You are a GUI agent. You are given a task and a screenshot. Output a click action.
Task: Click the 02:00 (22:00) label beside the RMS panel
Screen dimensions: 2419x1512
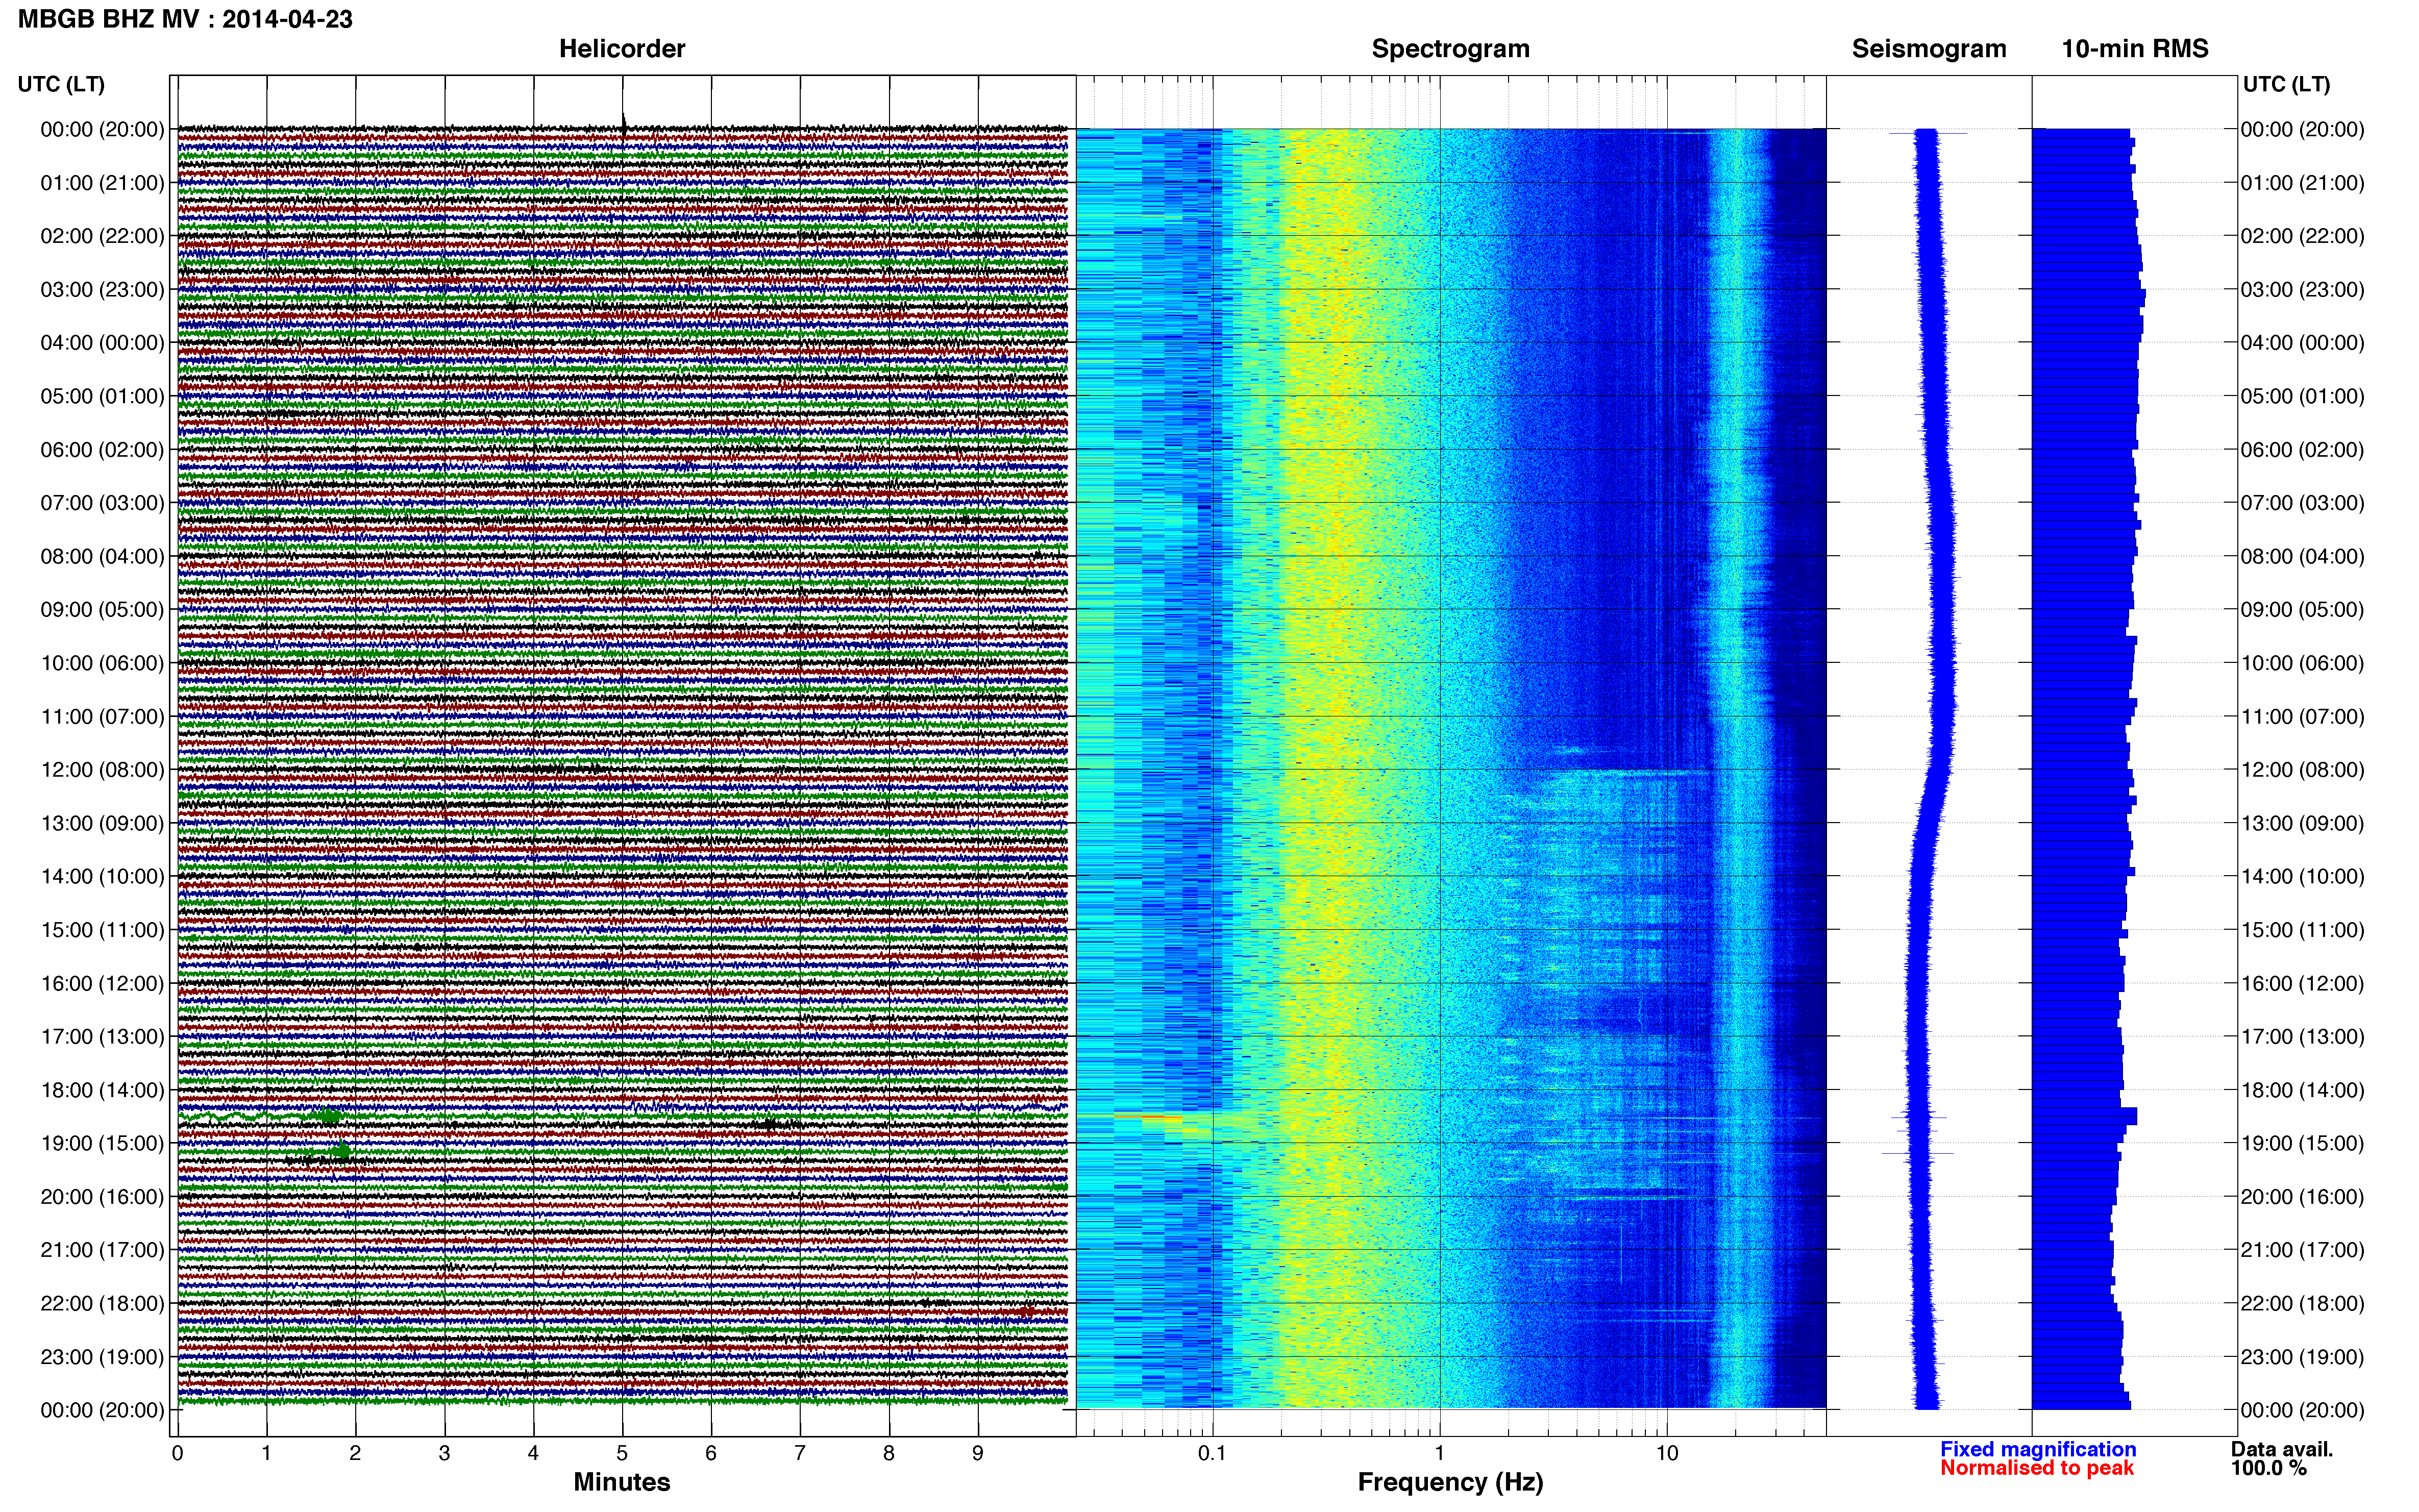(2302, 236)
